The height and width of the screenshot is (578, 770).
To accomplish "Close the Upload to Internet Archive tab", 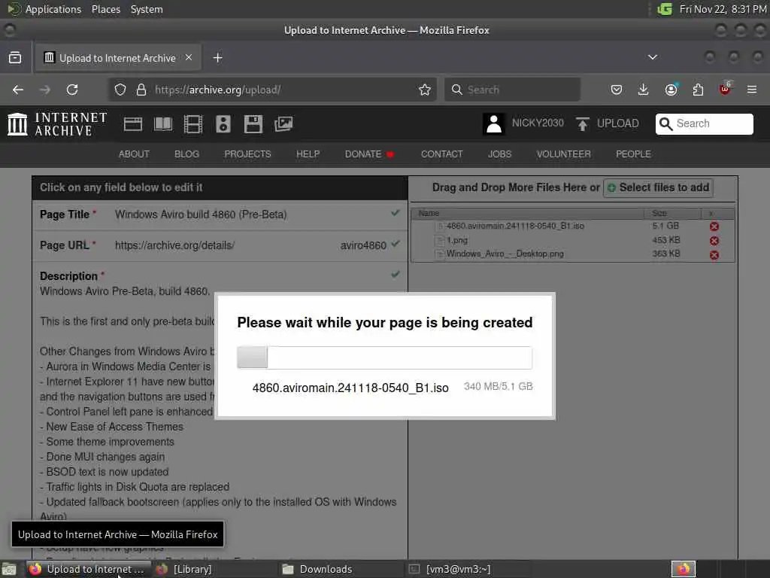I will coord(189,57).
